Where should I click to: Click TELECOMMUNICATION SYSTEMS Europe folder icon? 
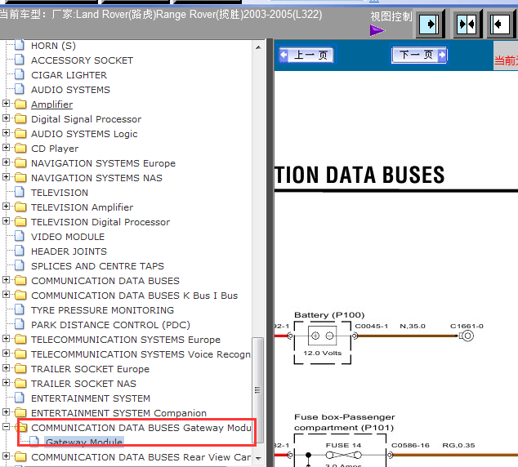point(20,340)
